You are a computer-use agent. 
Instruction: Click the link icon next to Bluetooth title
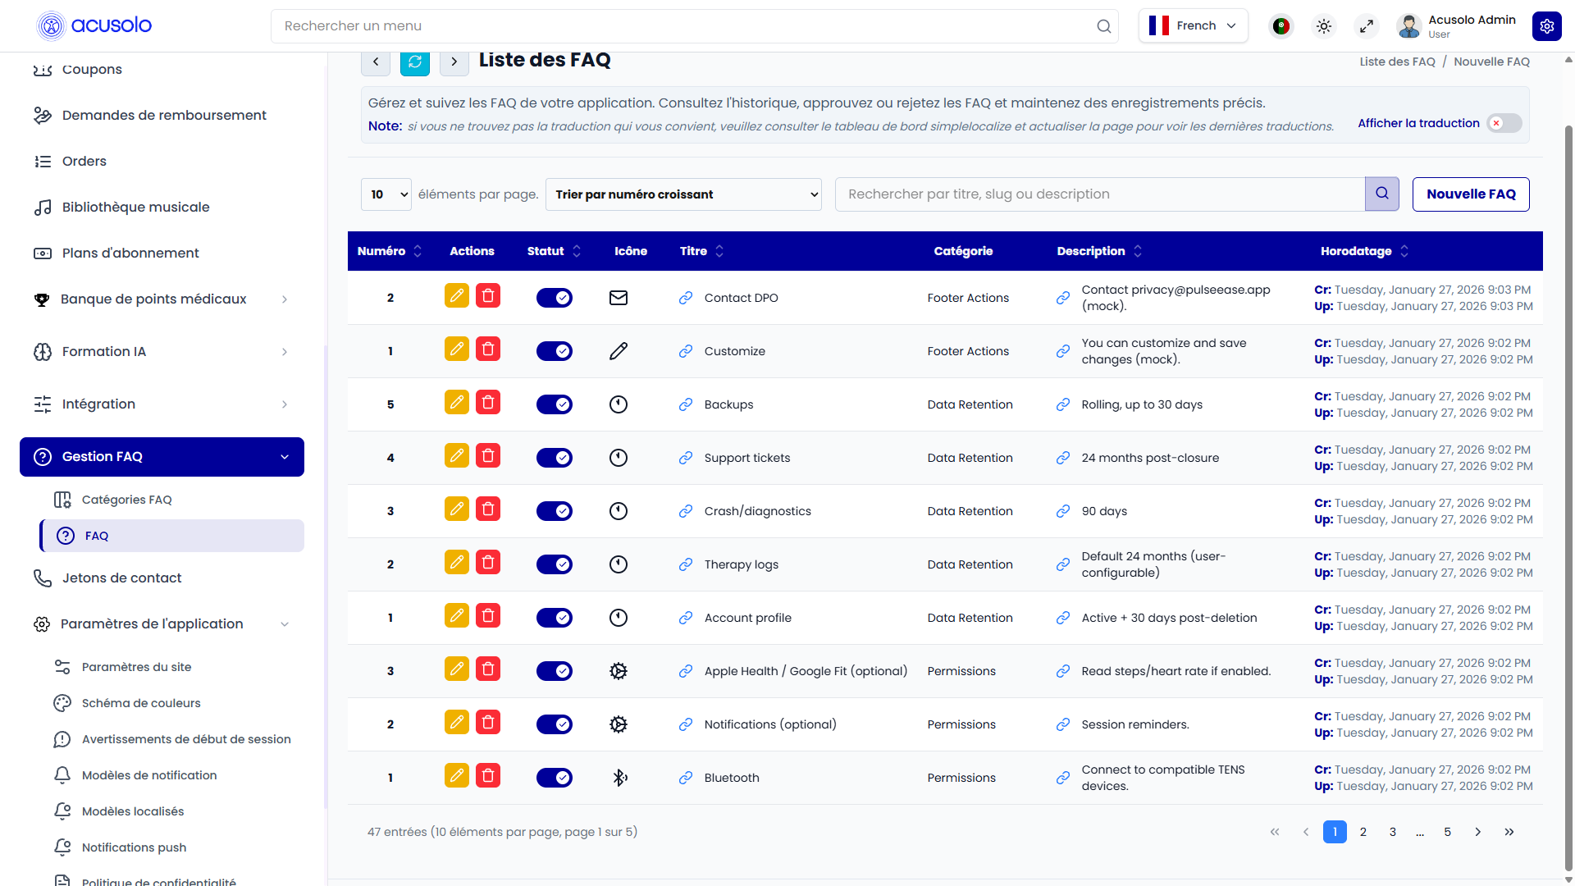point(686,778)
